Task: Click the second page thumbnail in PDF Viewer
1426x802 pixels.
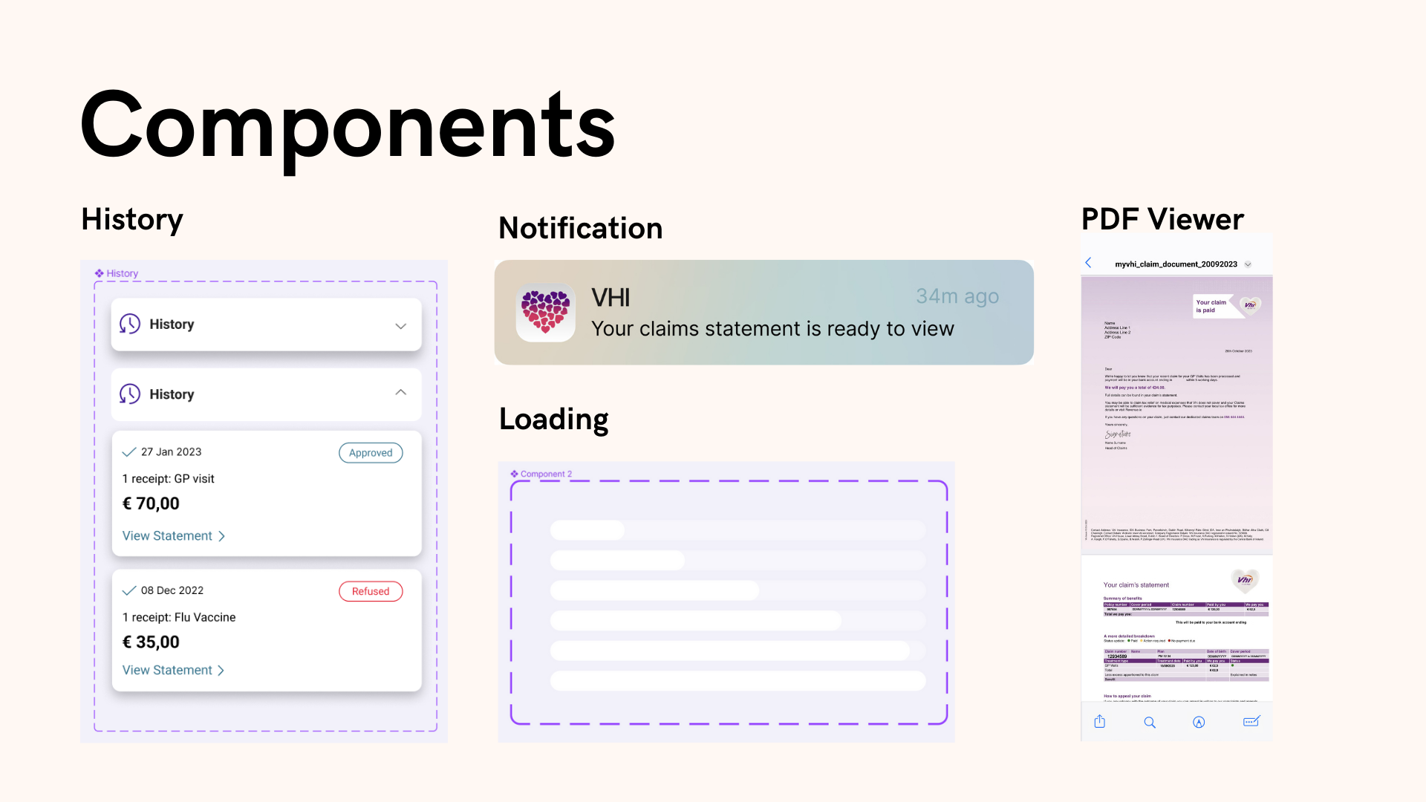Action: tap(1175, 636)
